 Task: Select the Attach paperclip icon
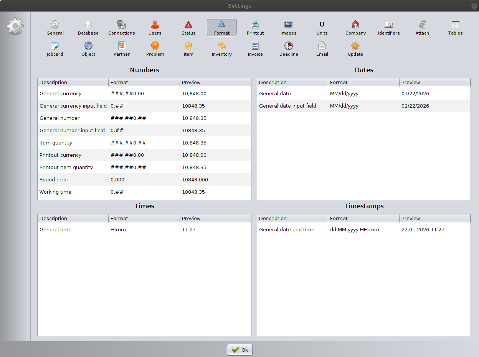tap(422, 25)
